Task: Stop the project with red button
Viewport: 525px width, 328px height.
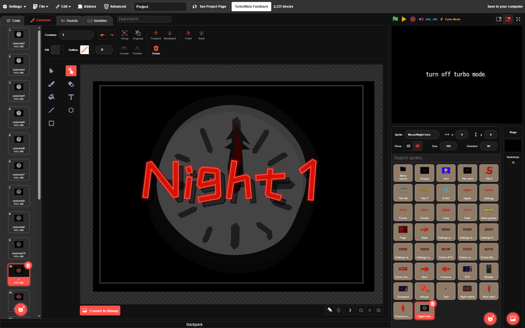Action: pos(413,19)
